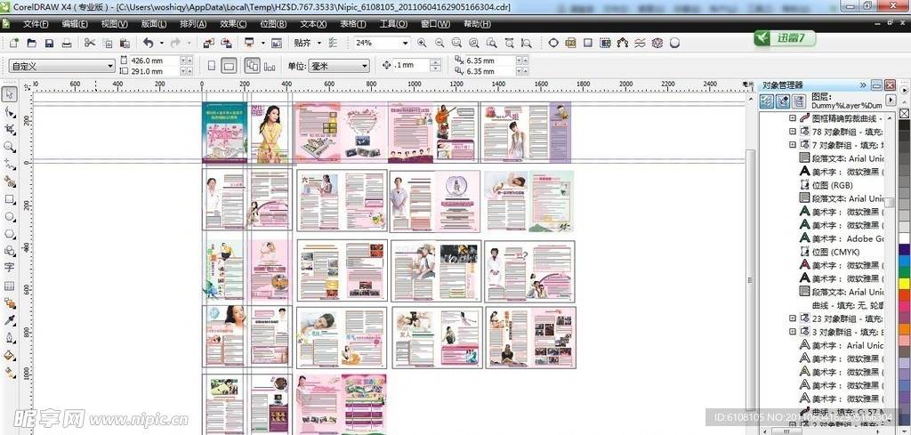Select the Eyedropper tool in the toolbox

(x=10, y=320)
